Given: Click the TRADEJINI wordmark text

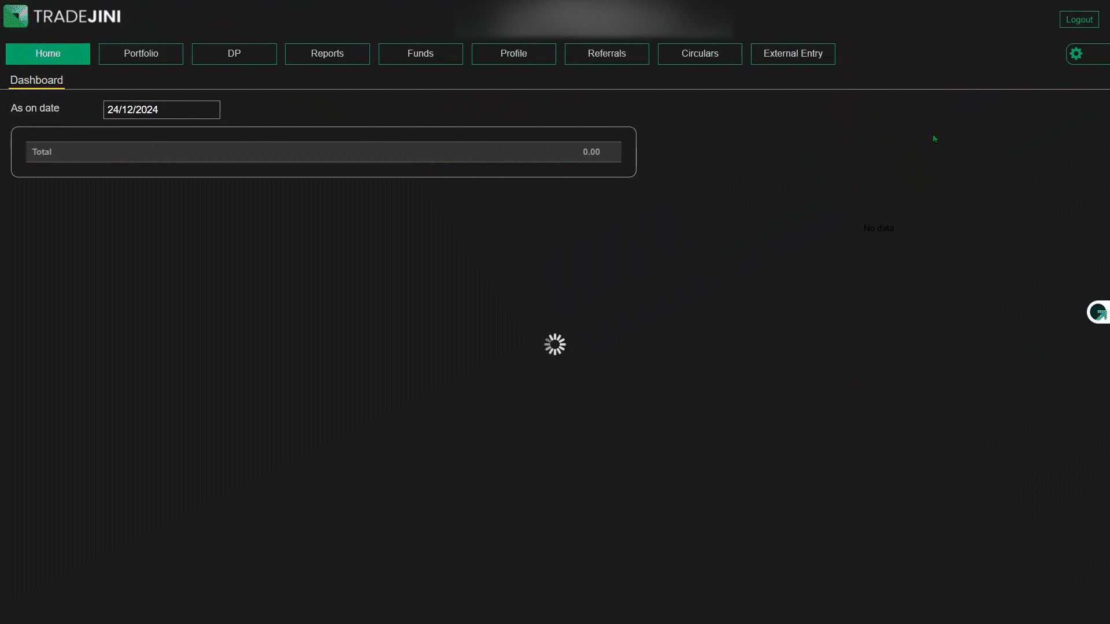Looking at the screenshot, I should (x=77, y=17).
